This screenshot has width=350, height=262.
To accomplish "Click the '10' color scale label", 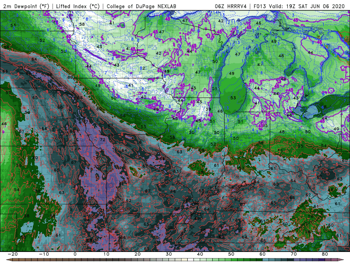I will [106, 254].
